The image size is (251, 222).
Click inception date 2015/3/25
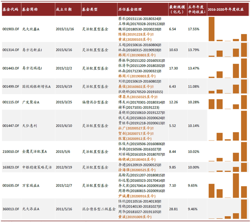click(64, 102)
